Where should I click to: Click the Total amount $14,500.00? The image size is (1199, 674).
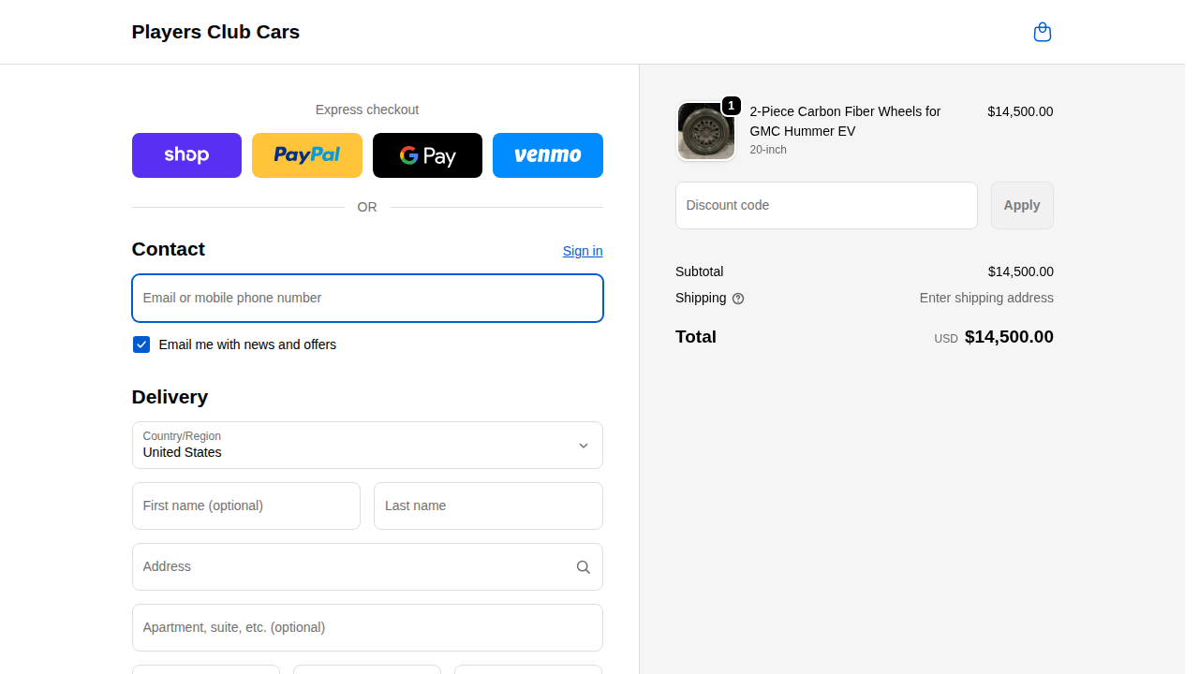tap(1009, 337)
